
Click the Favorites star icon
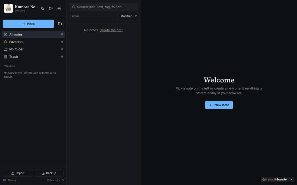click(6, 42)
